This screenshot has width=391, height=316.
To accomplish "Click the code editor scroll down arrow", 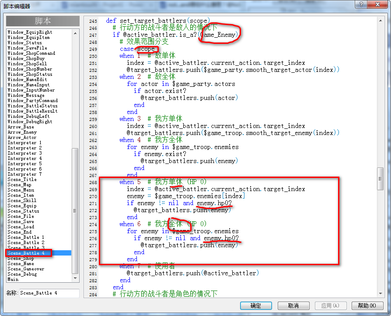I will [380, 294].
